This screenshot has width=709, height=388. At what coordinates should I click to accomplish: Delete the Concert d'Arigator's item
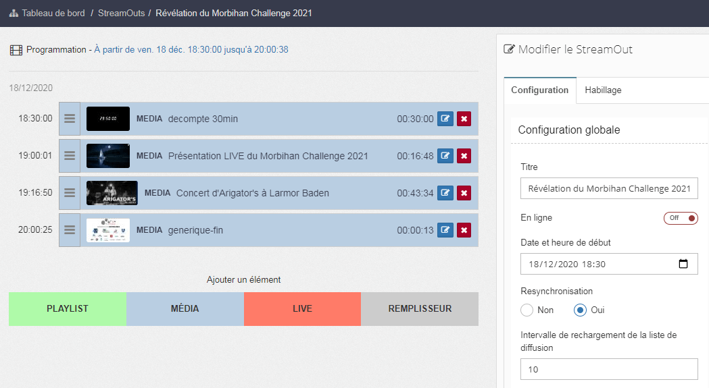(x=464, y=193)
